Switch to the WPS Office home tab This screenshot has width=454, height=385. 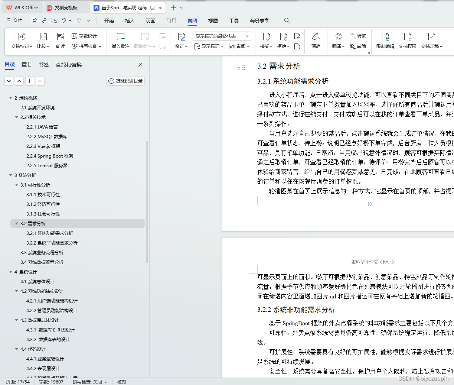[x=22, y=7]
